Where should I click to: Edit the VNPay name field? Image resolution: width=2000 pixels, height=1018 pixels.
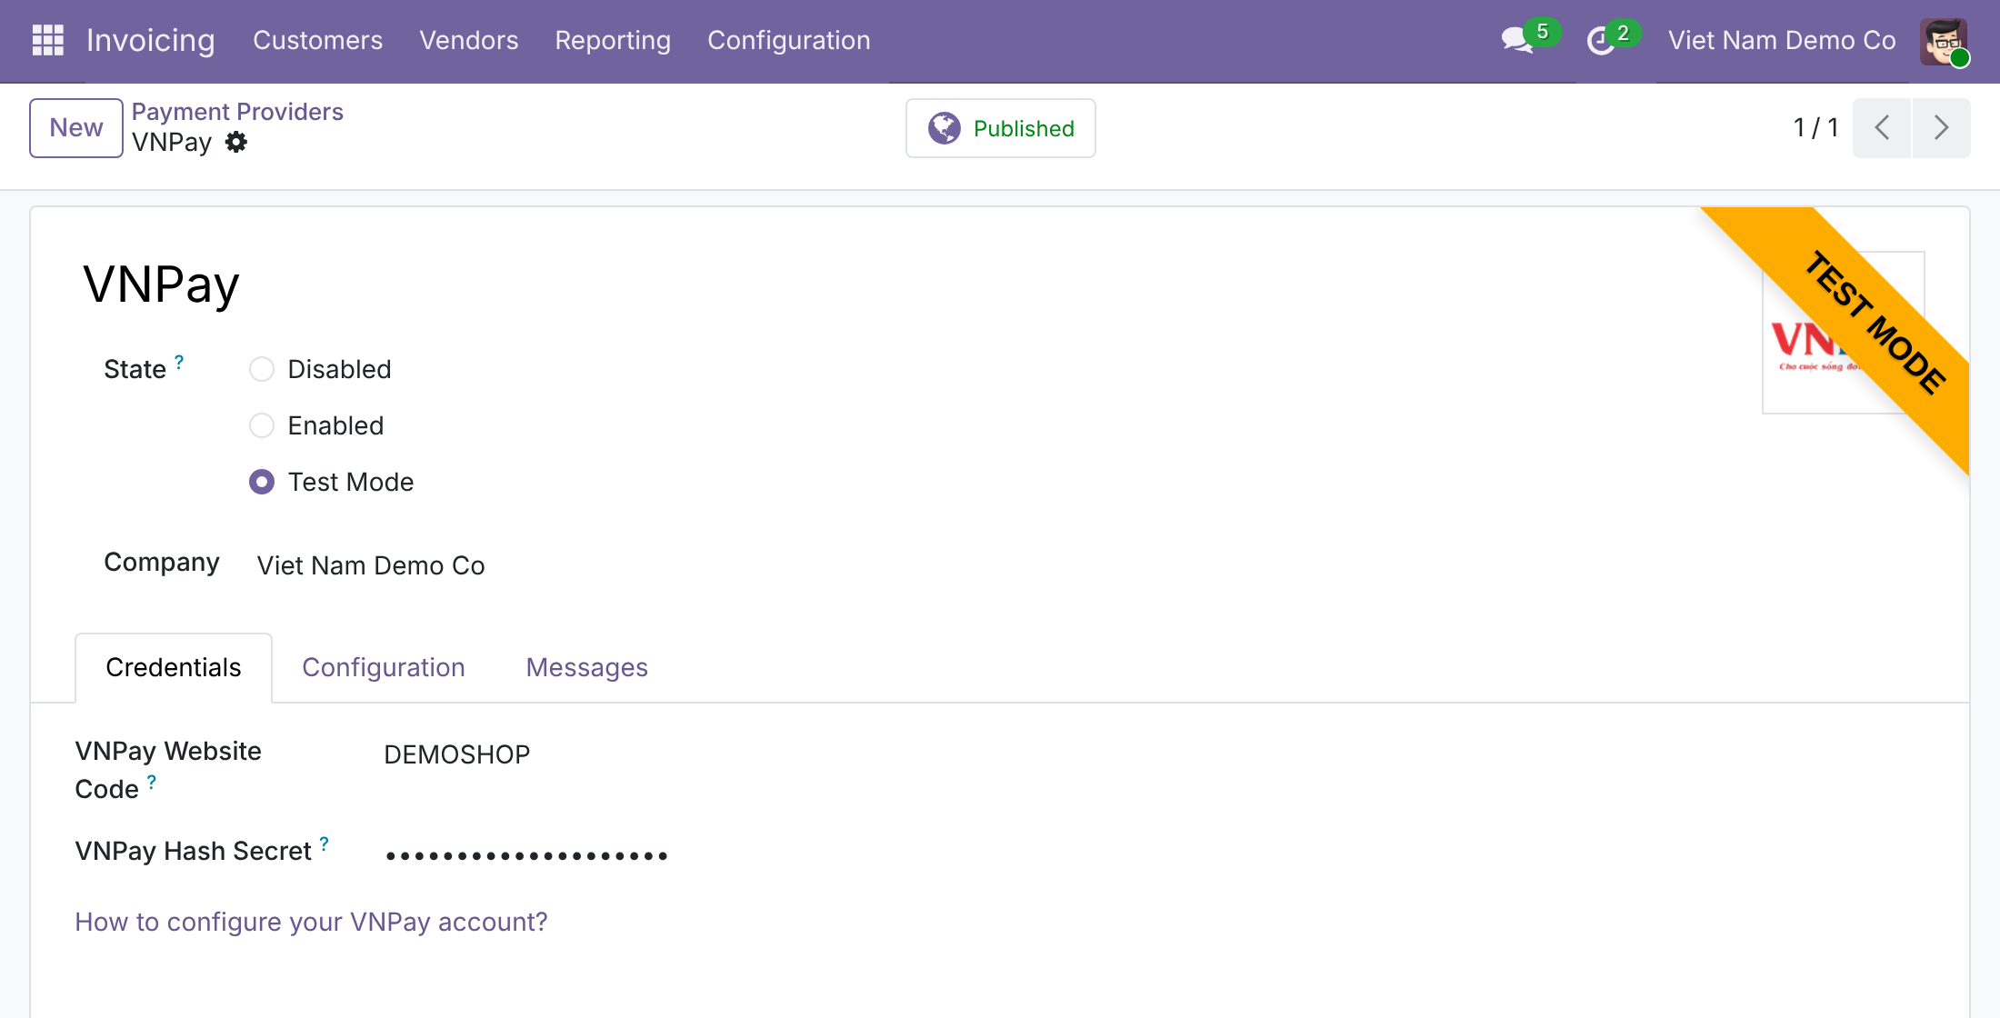pos(162,284)
